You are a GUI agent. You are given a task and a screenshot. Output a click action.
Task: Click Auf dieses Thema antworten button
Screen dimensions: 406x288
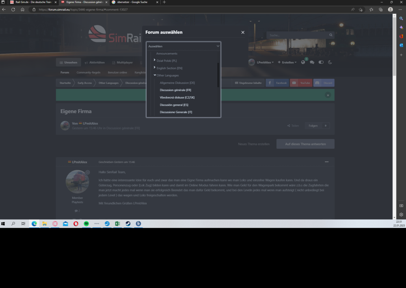[x=305, y=144]
